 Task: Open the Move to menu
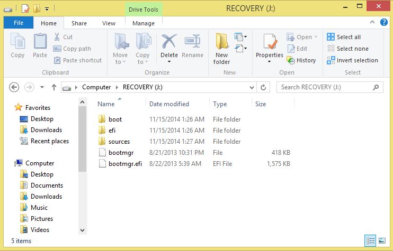(x=120, y=49)
